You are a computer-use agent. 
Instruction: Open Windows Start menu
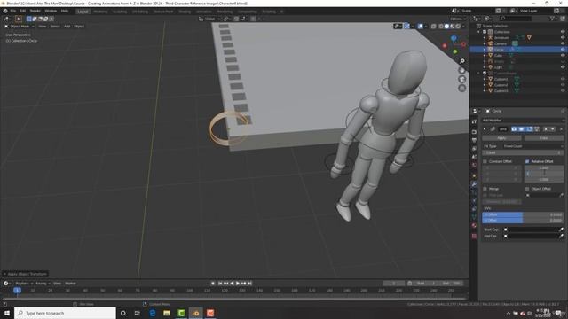(7, 313)
